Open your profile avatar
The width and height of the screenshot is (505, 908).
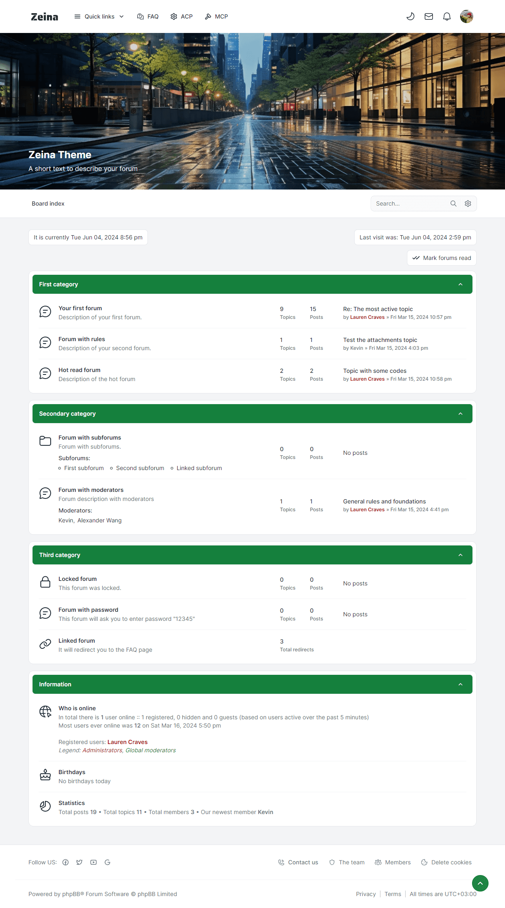(467, 16)
